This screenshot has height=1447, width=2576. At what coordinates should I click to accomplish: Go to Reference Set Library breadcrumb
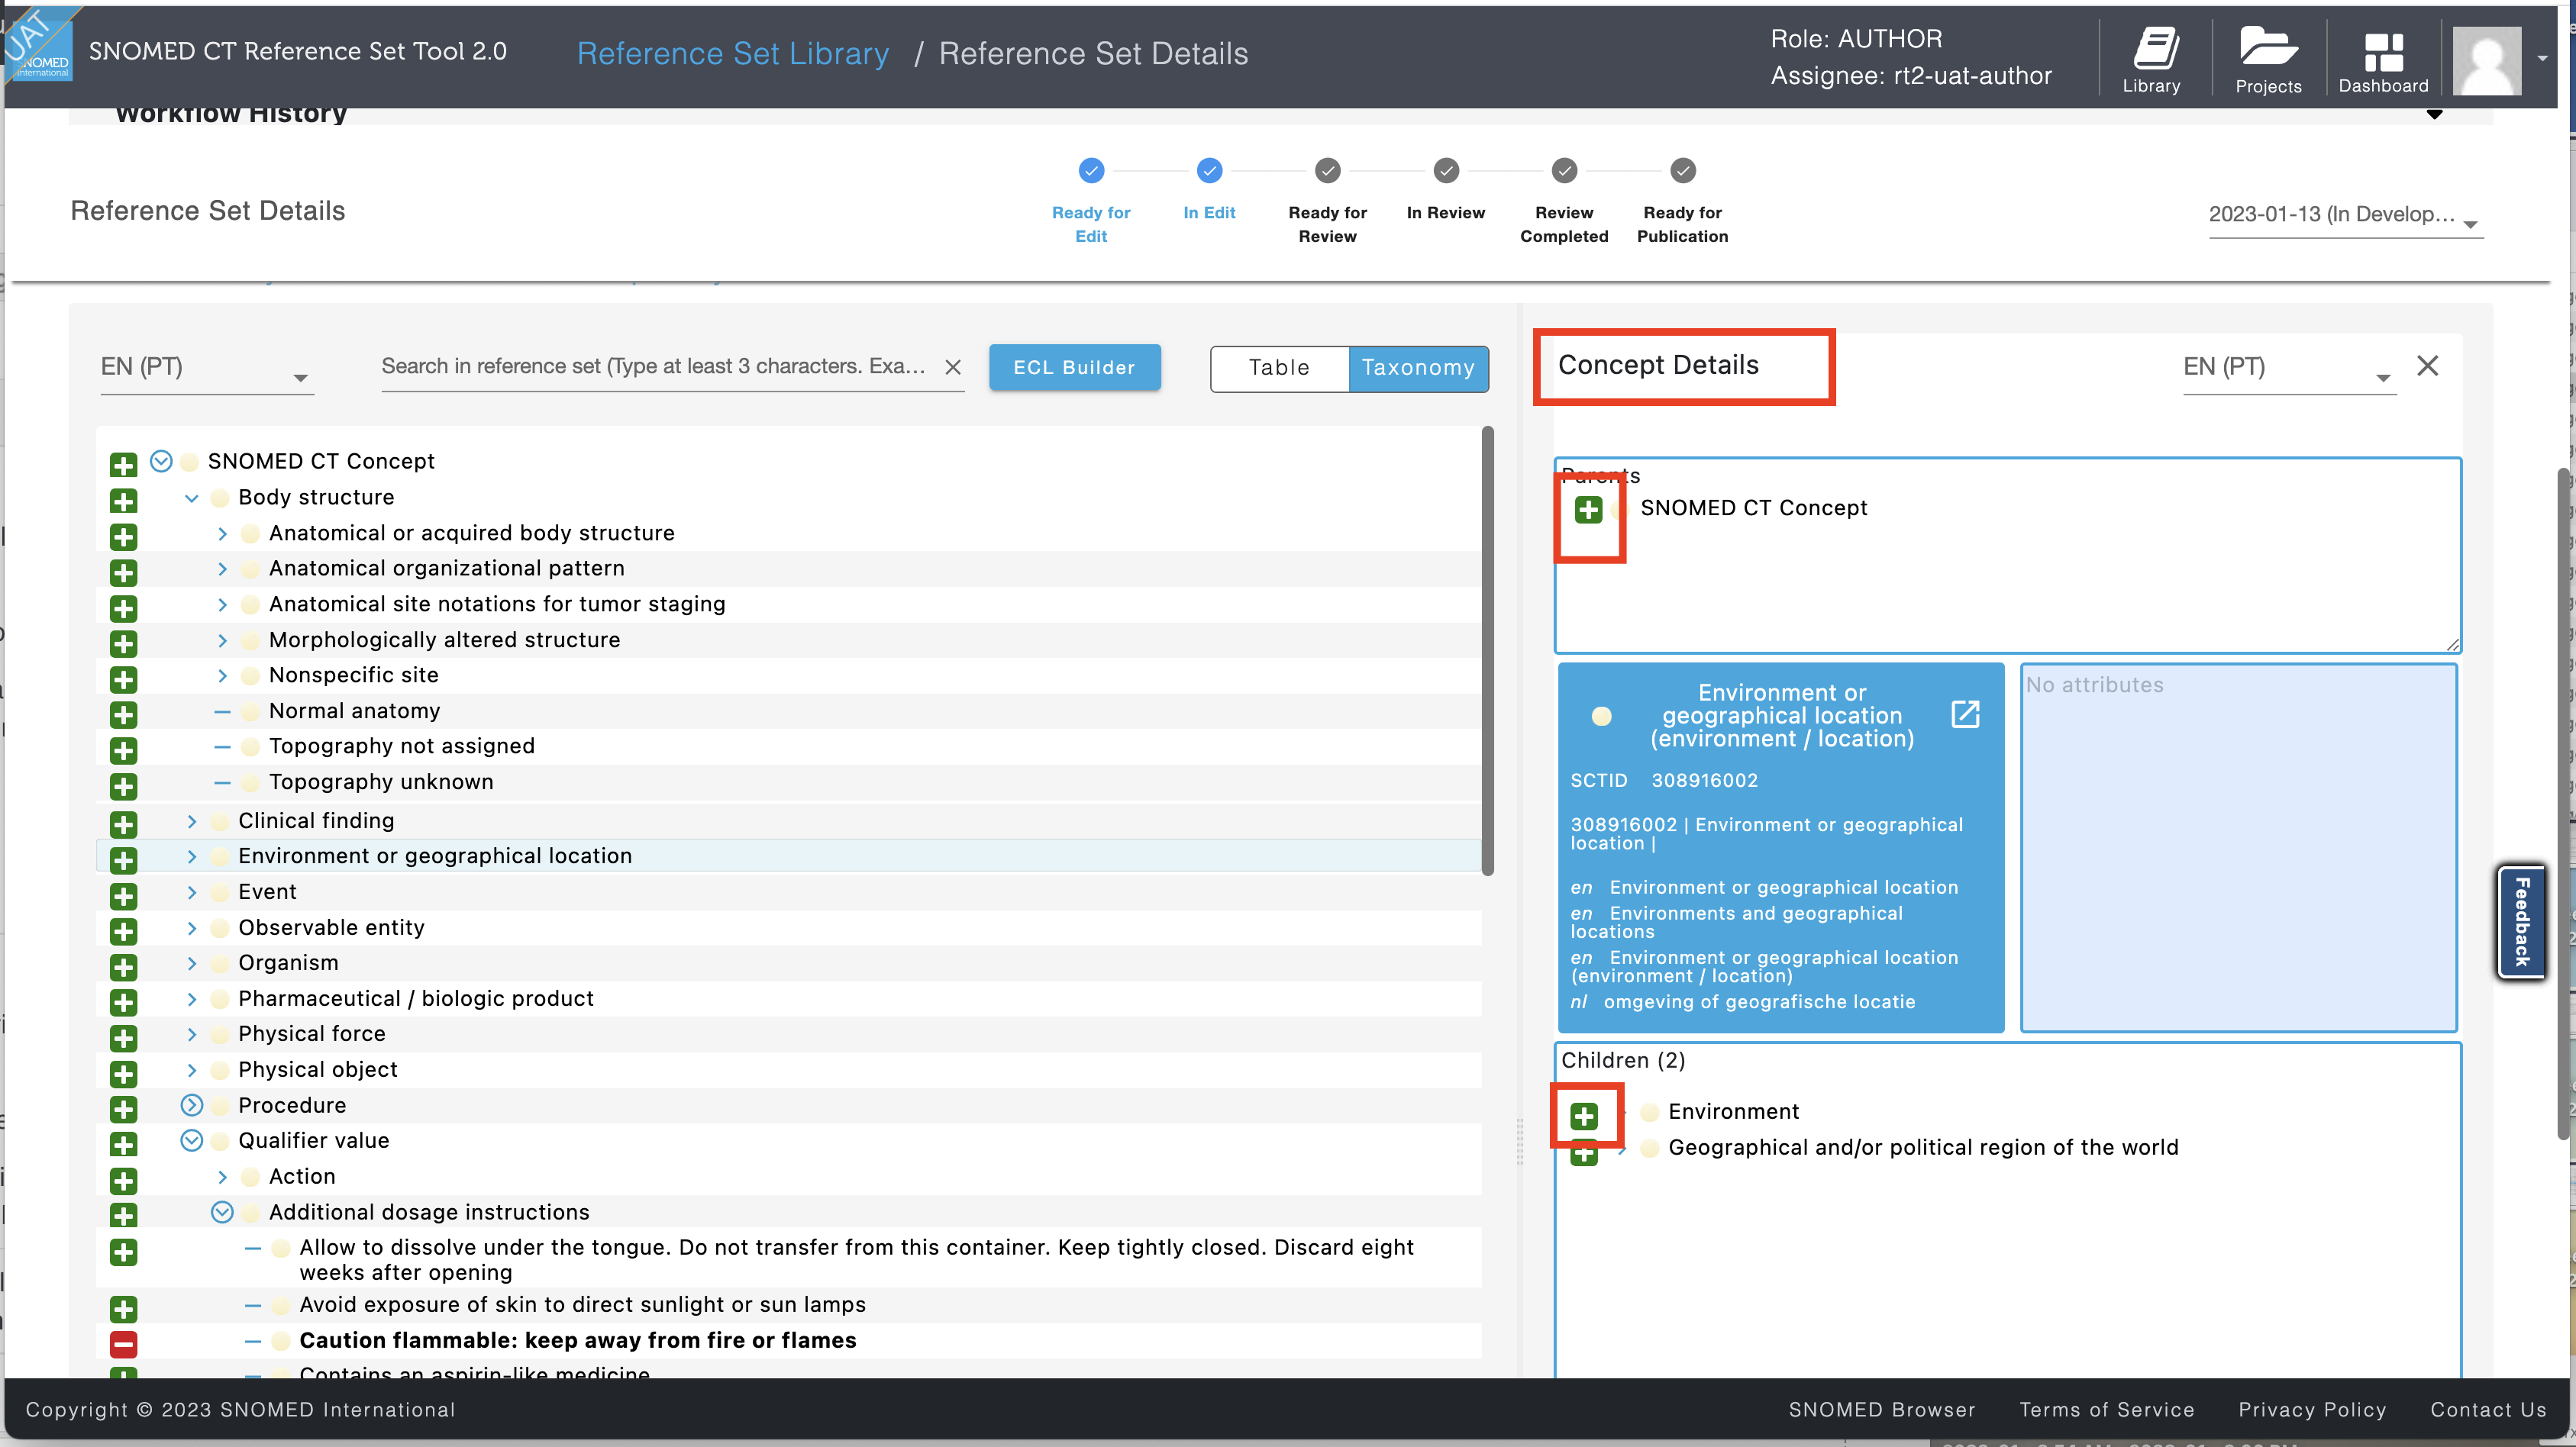(x=733, y=53)
